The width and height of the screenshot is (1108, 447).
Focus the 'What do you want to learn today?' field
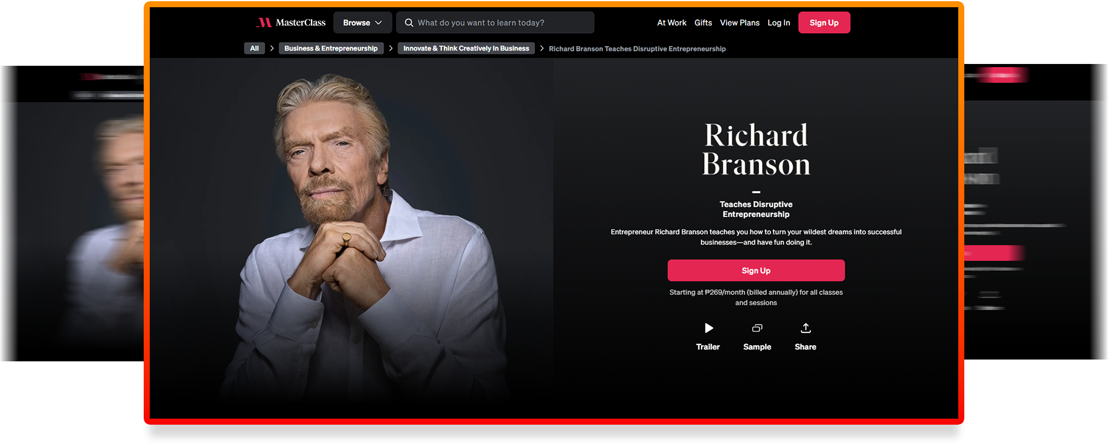(x=501, y=23)
